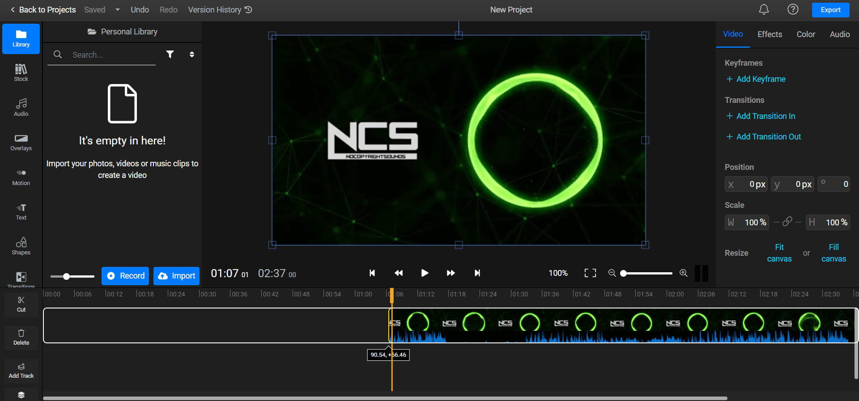859x401 pixels.
Task: Edit the rotation degree field
Action: pyautogui.click(x=834, y=184)
